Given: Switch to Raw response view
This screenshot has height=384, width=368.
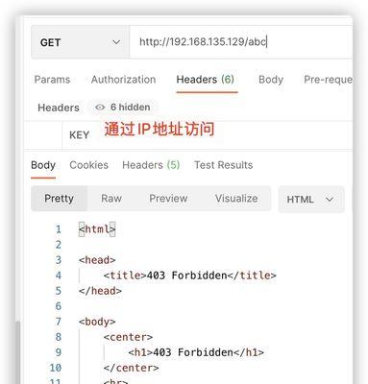Looking at the screenshot, I should click(111, 199).
